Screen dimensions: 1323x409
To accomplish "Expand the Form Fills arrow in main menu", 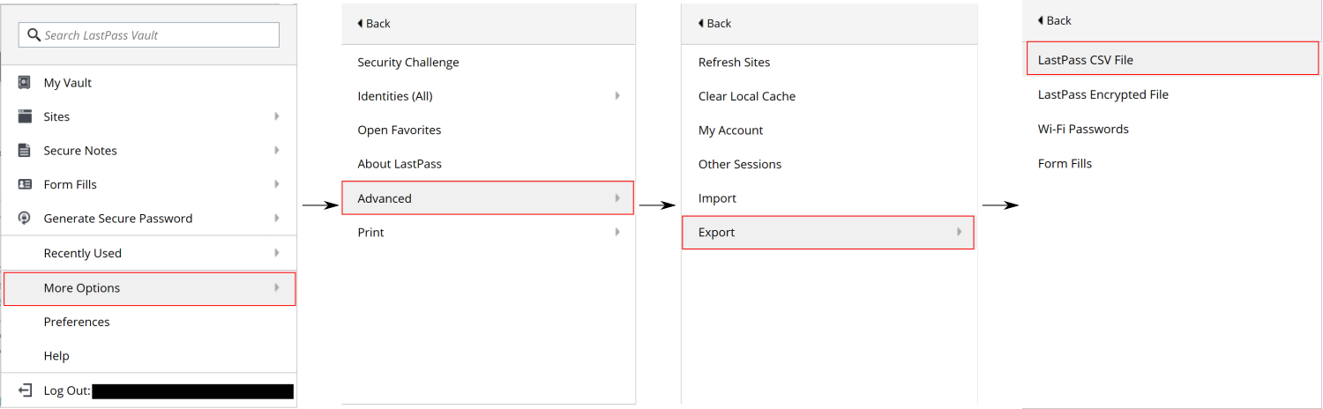I will 277,184.
